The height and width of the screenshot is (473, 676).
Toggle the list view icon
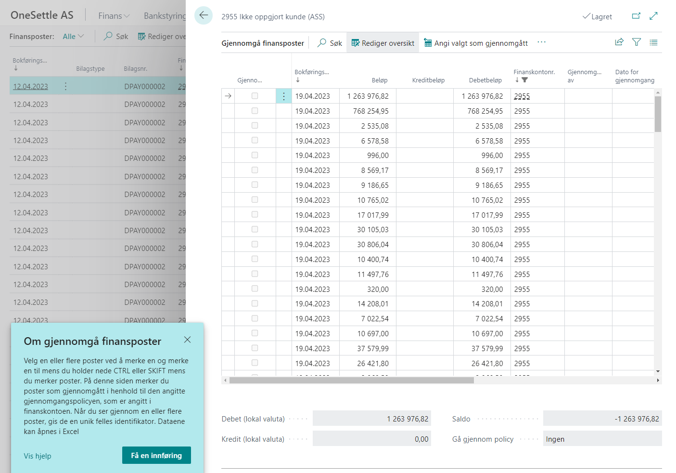tap(653, 42)
